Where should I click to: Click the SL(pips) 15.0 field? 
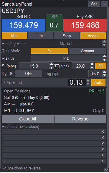point(34,66)
